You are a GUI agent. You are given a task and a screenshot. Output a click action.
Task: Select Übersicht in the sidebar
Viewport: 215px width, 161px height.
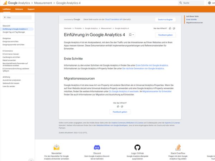(6, 26)
